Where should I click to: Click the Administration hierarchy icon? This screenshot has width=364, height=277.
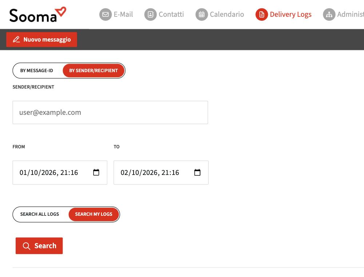click(x=329, y=15)
